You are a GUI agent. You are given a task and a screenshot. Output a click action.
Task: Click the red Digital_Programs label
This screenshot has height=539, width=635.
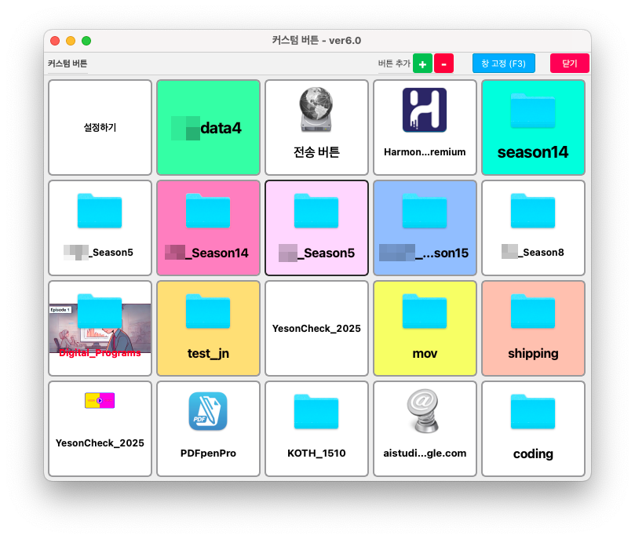[x=100, y=353]
